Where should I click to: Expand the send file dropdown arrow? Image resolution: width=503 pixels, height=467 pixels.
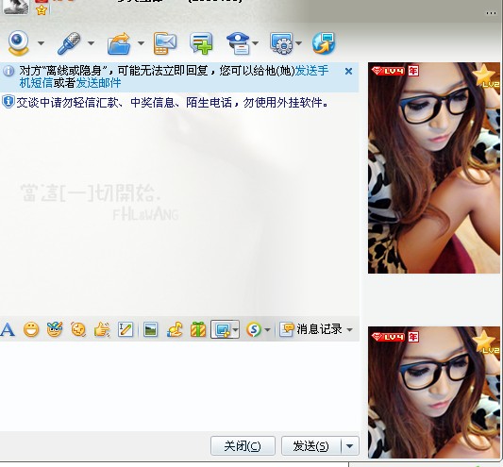pos(141,42)
